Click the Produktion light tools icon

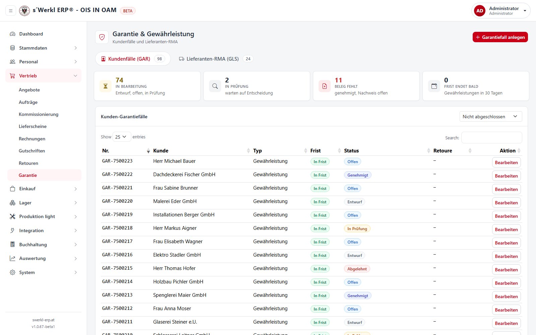[x=12, y=216]
